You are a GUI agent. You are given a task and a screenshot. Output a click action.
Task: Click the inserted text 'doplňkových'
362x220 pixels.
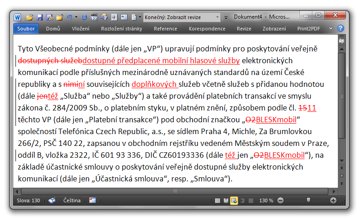154,84
